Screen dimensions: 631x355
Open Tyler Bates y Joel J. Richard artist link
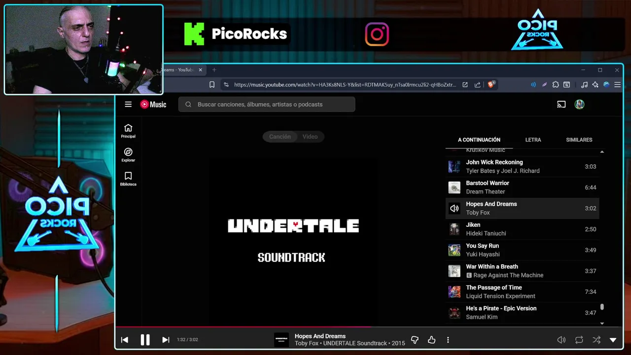pyautogui.click(x=503, y=171)
